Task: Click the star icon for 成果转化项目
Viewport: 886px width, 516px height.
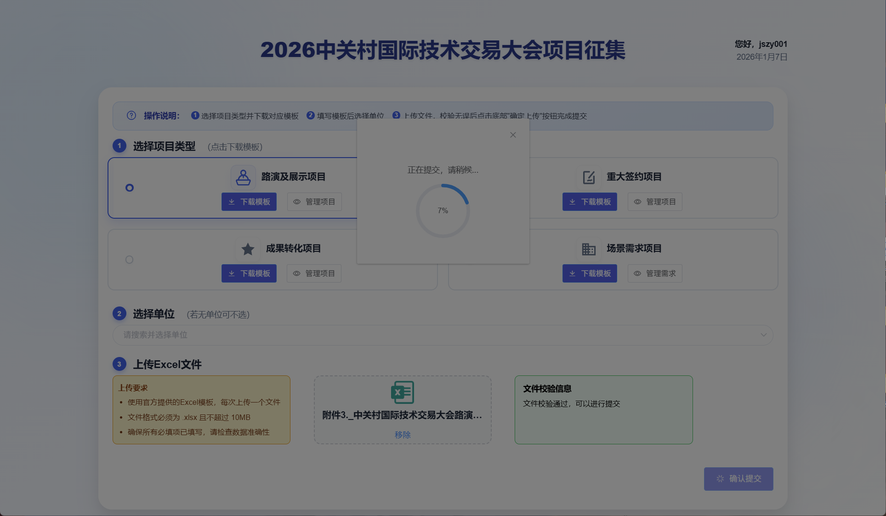Action: [x=248, y=249]
